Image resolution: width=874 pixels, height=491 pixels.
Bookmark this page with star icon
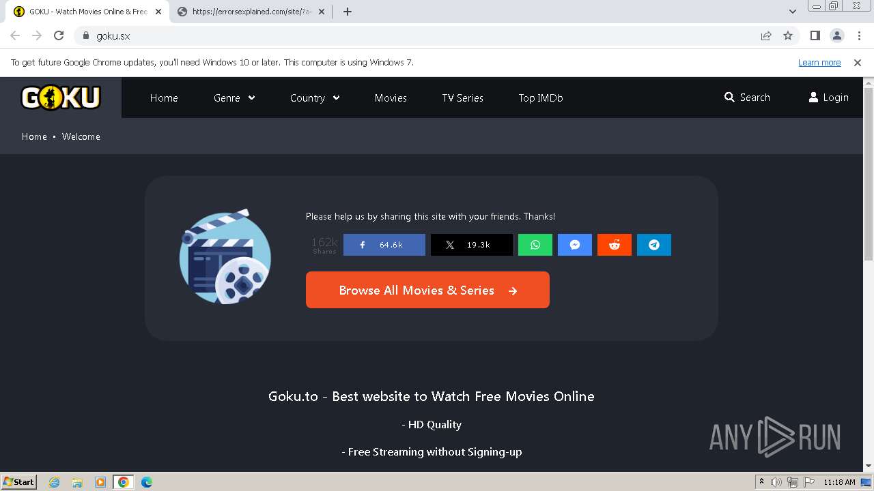[788, 36]
